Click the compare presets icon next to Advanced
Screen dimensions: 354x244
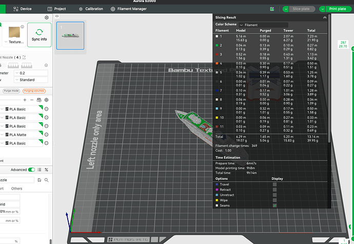tap(46, 170)
